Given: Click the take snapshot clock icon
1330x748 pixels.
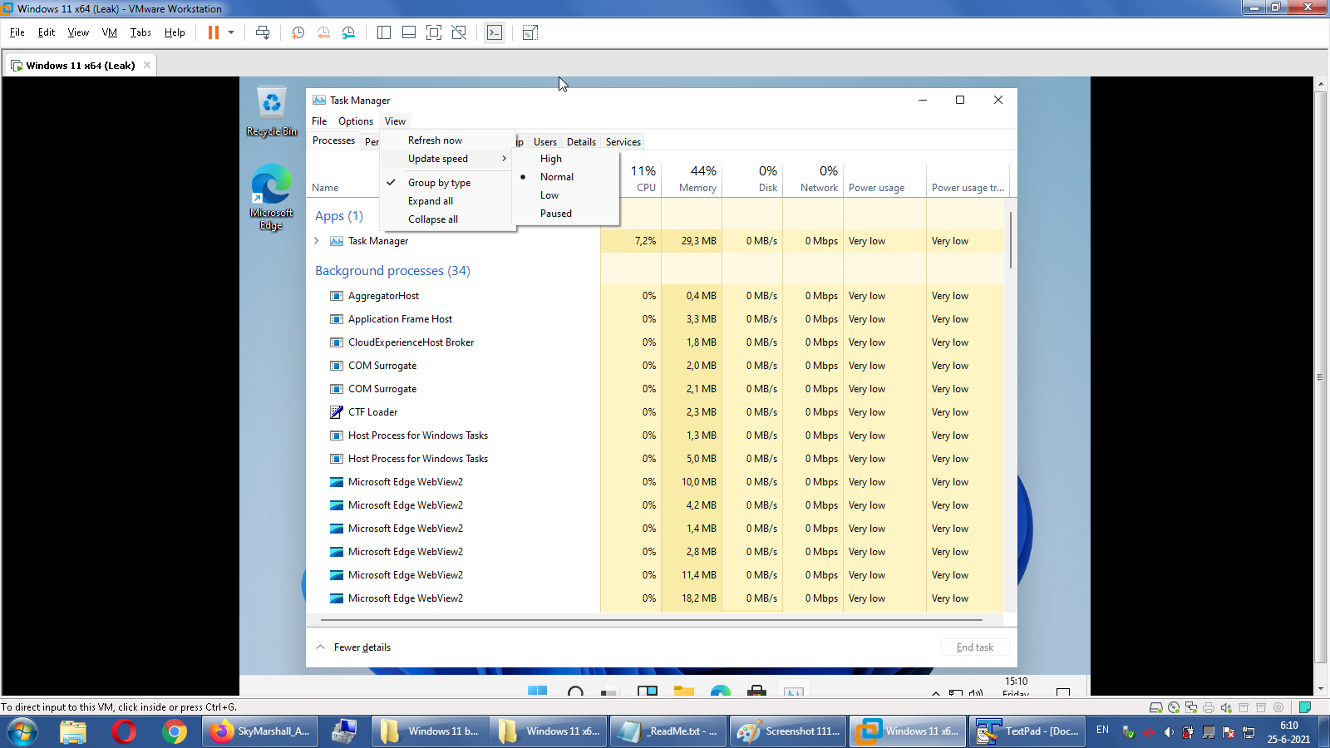Looking at the screenshot, I should coord(298,32).
